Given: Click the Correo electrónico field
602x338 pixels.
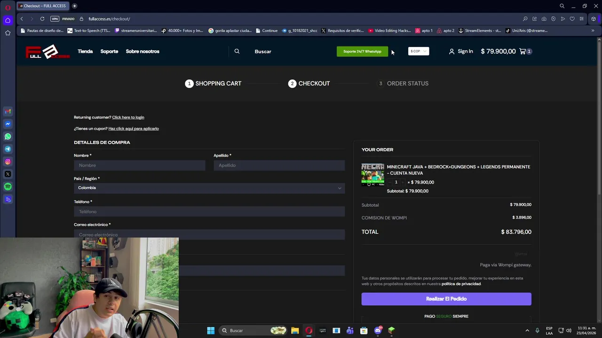Looking at the screenshot, I should 209,234.
